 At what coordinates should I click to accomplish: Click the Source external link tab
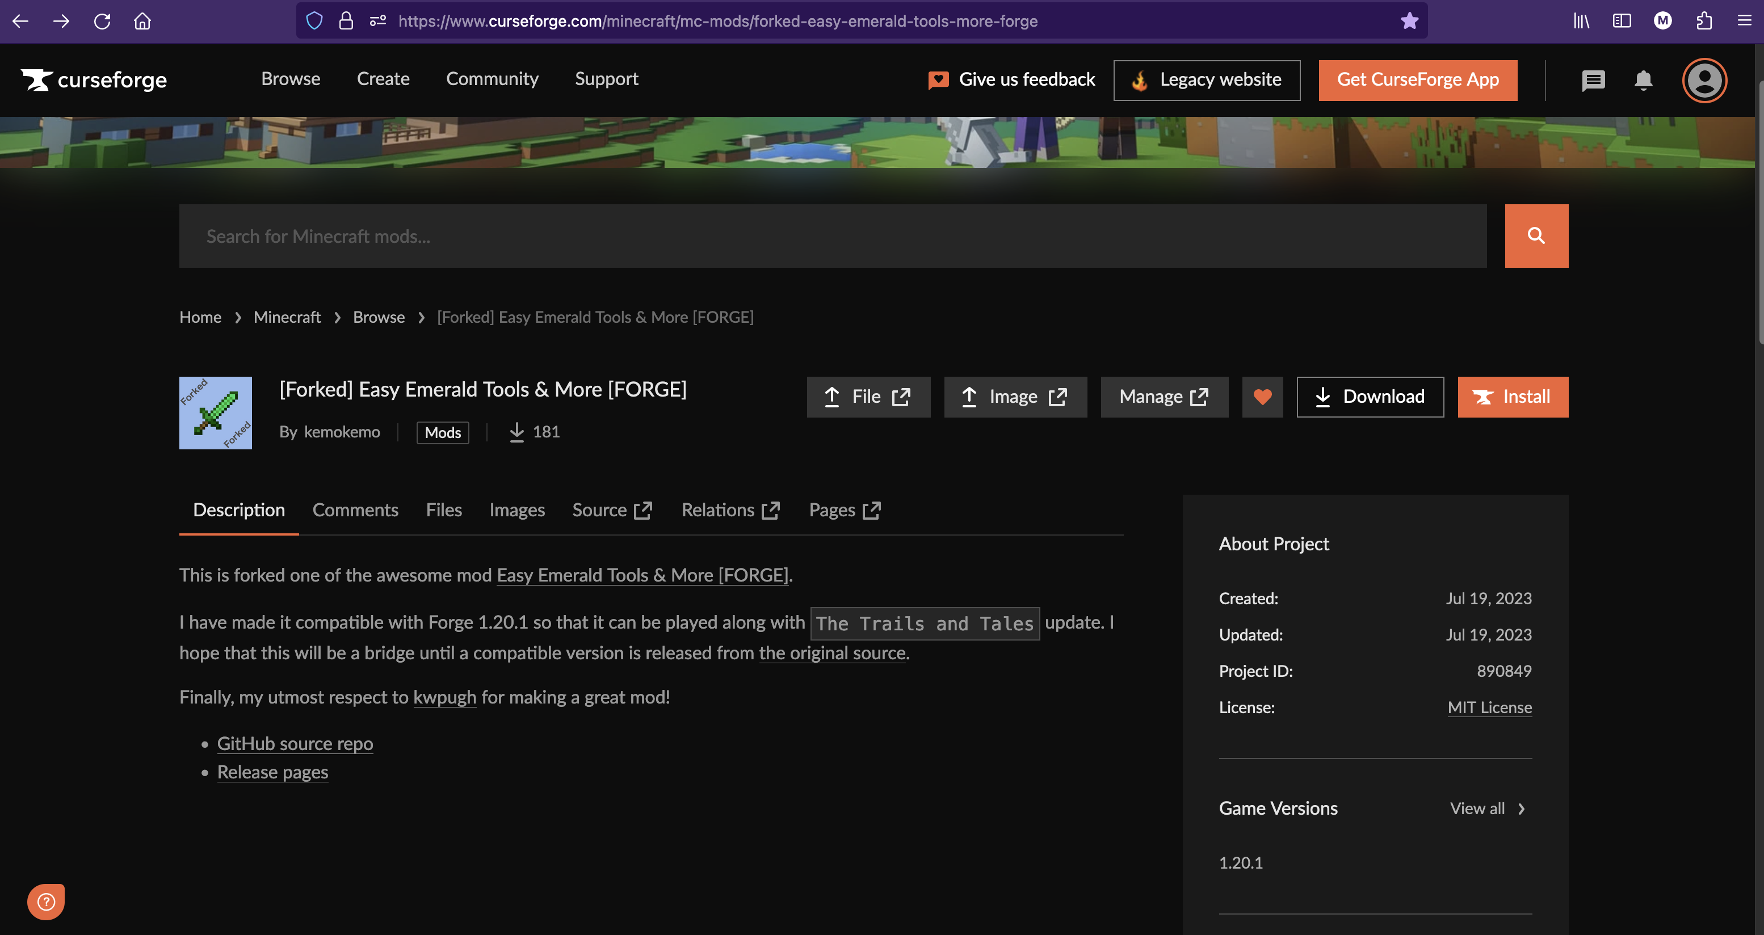click(x=612, y=509)
